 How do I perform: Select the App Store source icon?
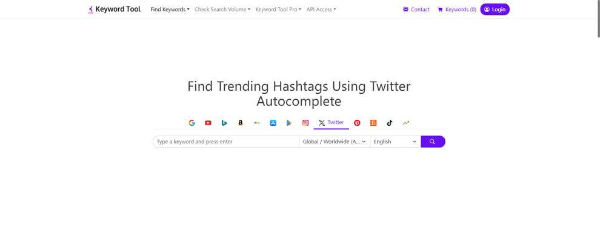pos(273,123)
